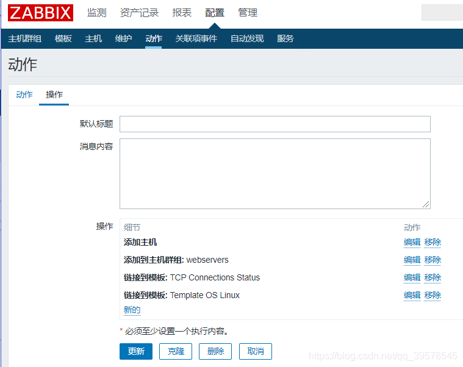Edit the webservers host group operation

tap(412, 260)
